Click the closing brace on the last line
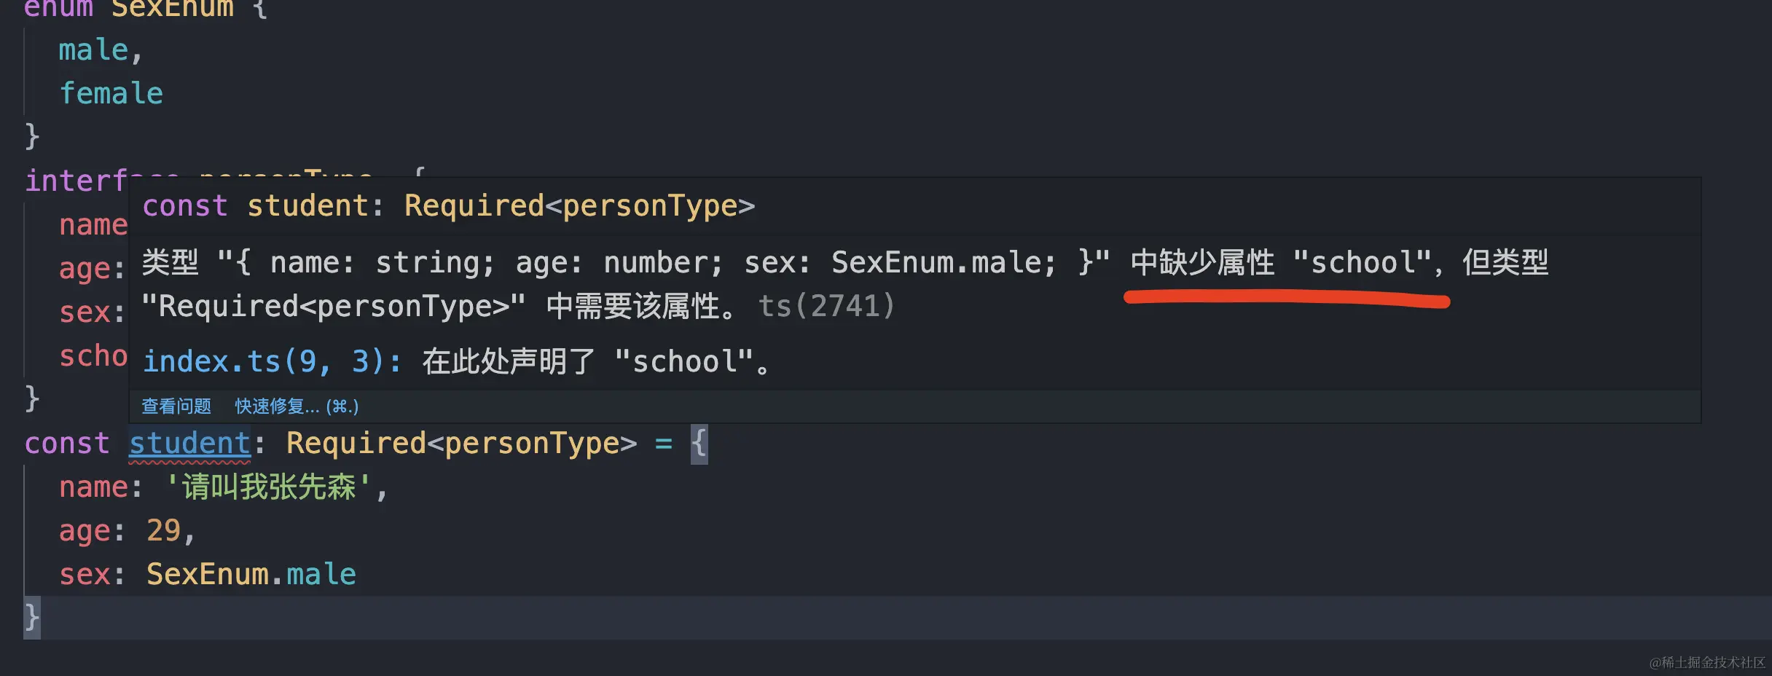The image size is (1772, 676). tap(32, 618)
